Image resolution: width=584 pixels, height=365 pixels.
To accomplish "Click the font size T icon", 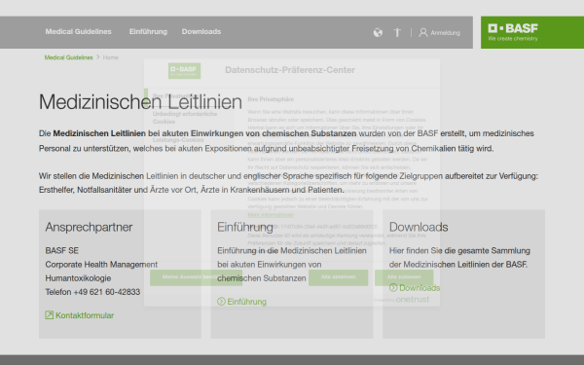I will [x=397, y=33].
